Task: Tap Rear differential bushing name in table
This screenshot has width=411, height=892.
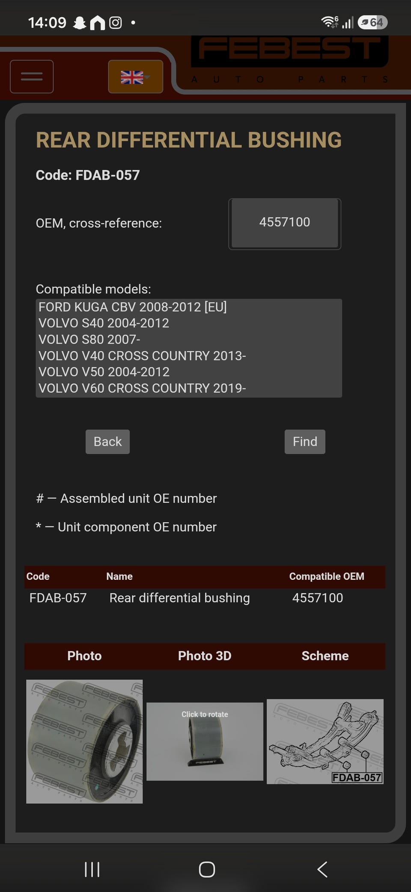Action: (179, 598)
